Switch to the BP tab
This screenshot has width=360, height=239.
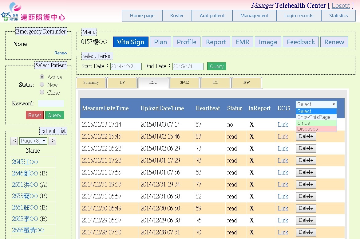[122, 83]
